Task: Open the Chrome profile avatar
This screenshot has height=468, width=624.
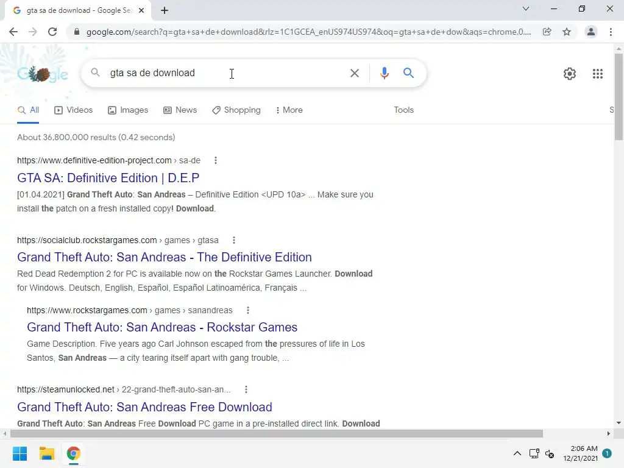Action: (x=591, y=32)
